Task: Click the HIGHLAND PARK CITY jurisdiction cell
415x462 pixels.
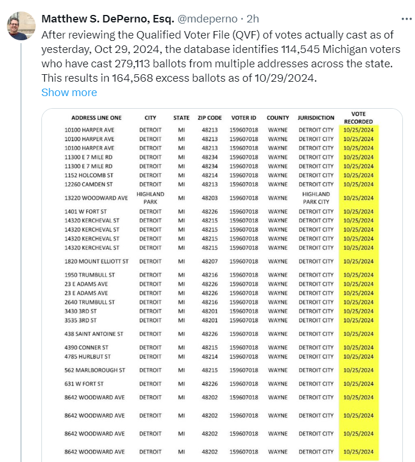Action: tap(316, 198)
